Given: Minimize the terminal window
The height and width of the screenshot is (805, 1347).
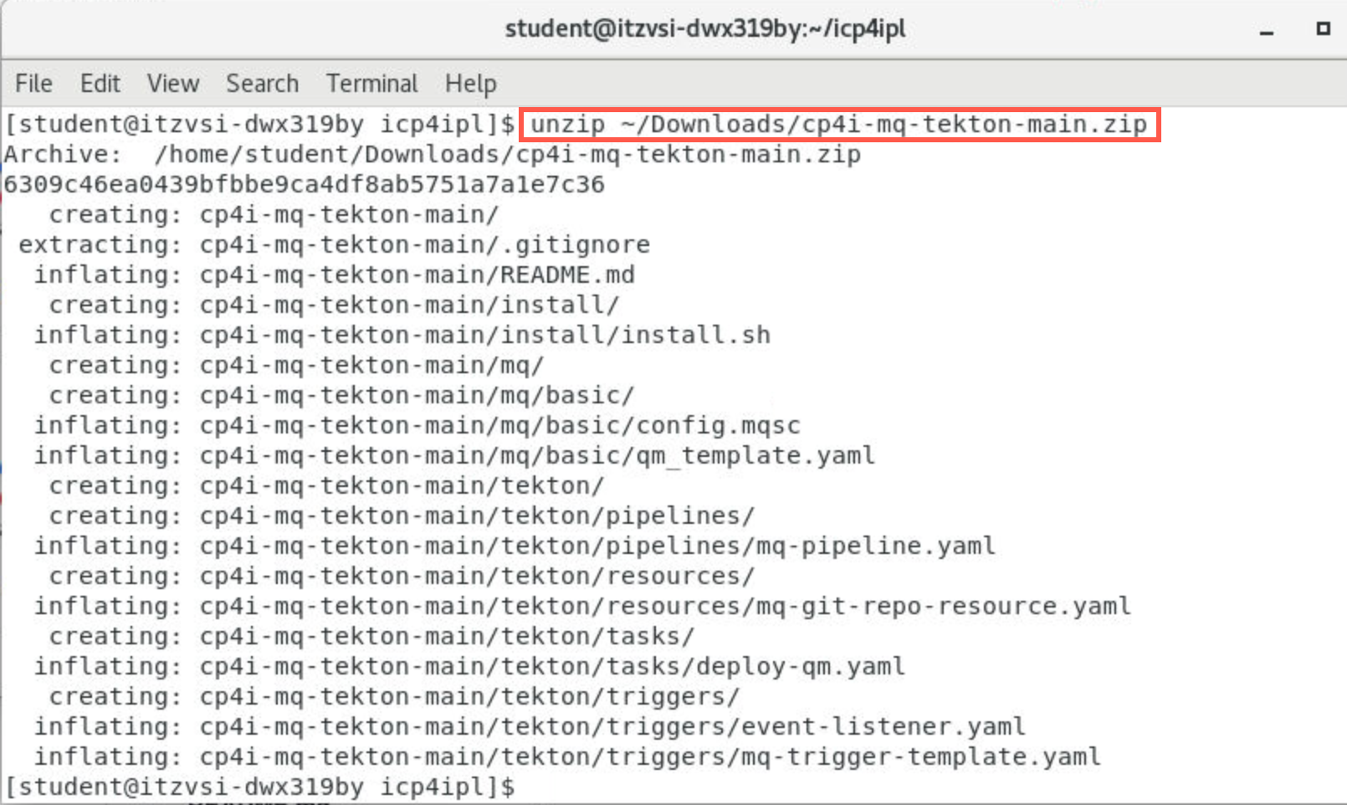Looking at the screenshot, I should [x=1267, y=30].
